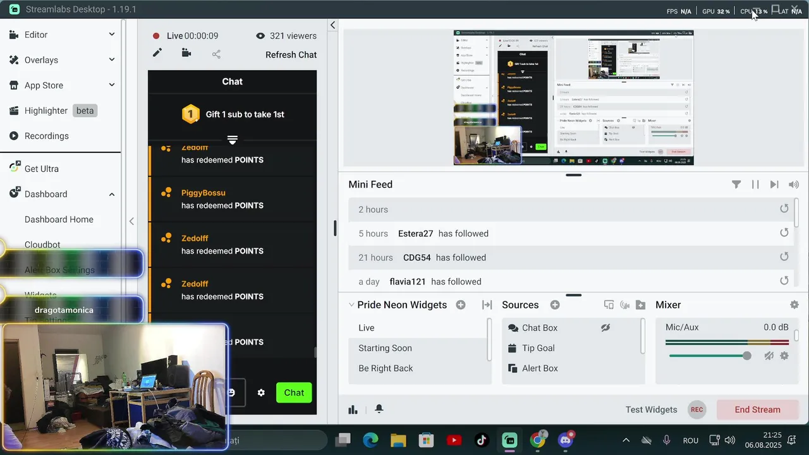This screenshot has height=455, width=809.
Task: Collapse the chat panel with left chevron
Action: pyautogui.click(x=332, y=25)
